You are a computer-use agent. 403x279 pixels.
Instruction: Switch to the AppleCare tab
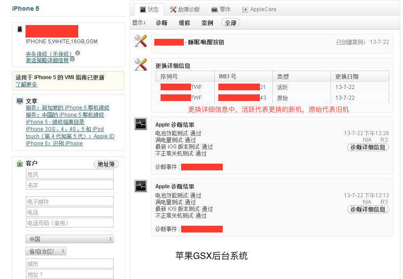coord(259,8)
